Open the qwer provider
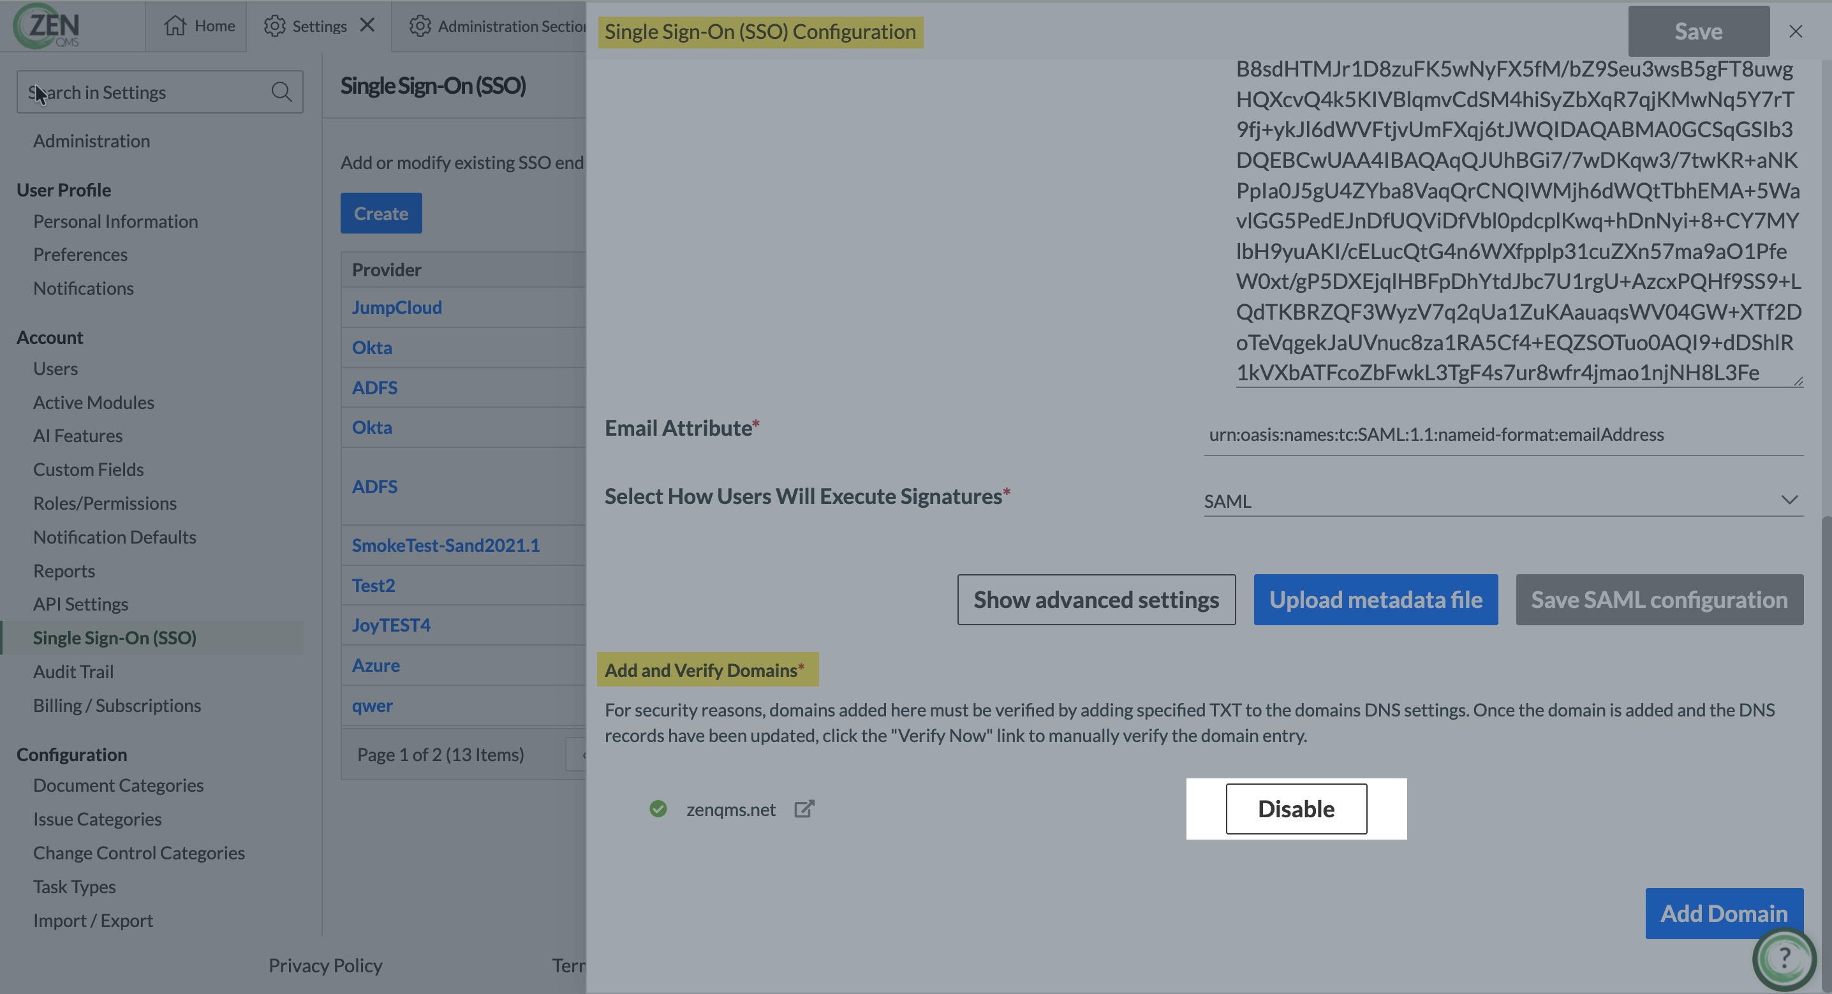 [x=372, y=706]
